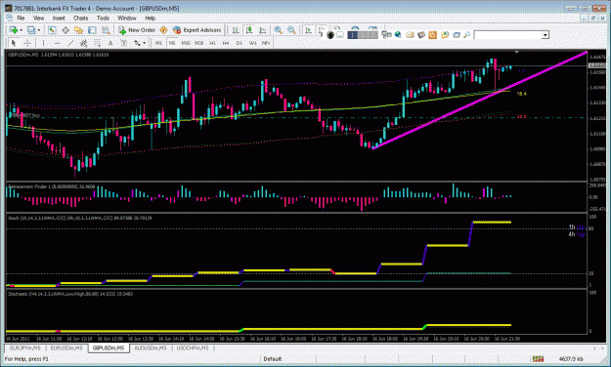The image size is (611, 367).
Task: Switch chart to W1 timeframe
Action: (253, 43)
